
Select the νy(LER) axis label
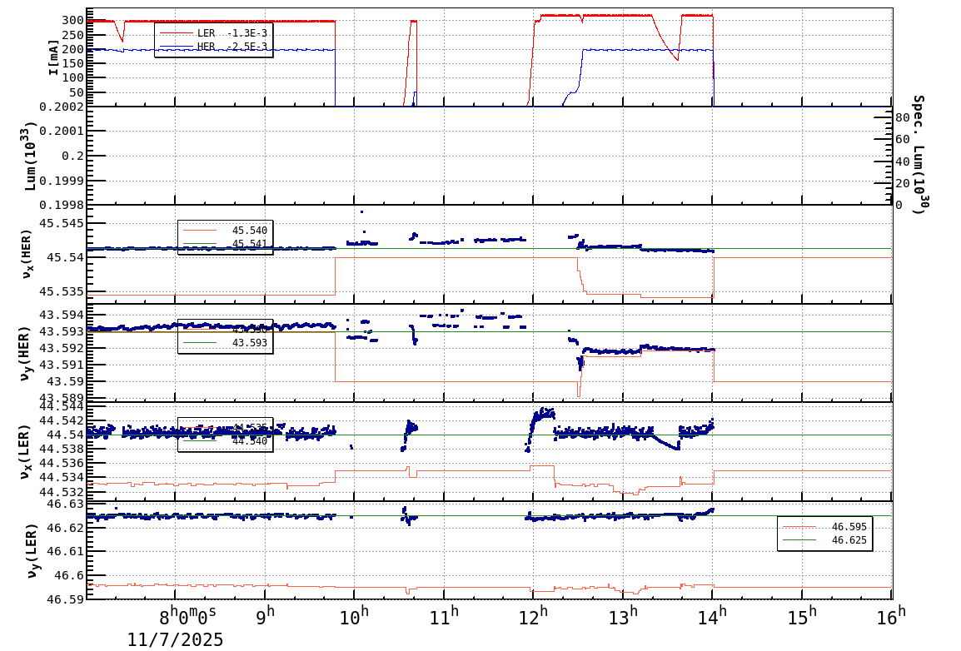tap(31, 550)
